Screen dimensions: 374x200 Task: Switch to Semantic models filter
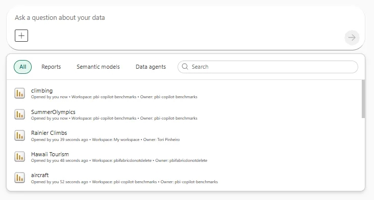point(98,67)
